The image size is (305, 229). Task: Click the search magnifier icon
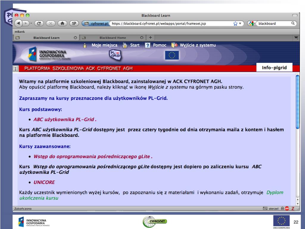click(x=293, y=23)
